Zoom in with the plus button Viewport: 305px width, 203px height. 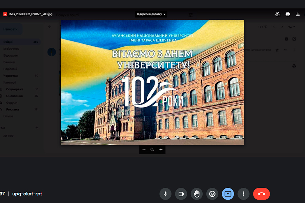click(161, 150)
